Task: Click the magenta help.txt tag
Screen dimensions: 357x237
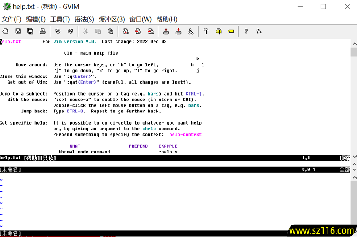Action: [x=10, y=41]
